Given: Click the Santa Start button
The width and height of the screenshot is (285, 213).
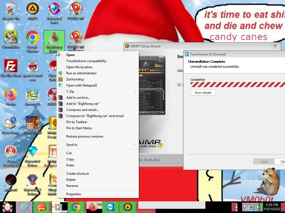Looking at the screenshot, I should [7, 207].
